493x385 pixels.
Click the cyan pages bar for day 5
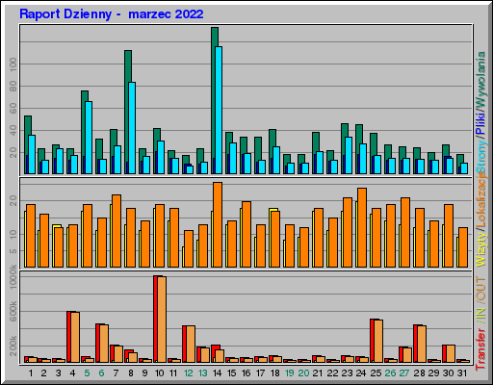point(89,138)
